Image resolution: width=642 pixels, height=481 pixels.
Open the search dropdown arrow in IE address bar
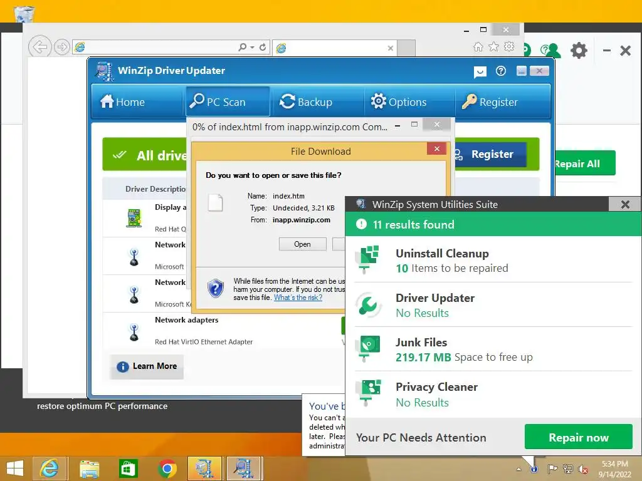pyautogui.click(x=252, y=48)
